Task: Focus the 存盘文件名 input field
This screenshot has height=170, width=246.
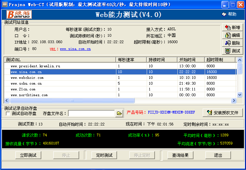Action: (x=91, y=113)
